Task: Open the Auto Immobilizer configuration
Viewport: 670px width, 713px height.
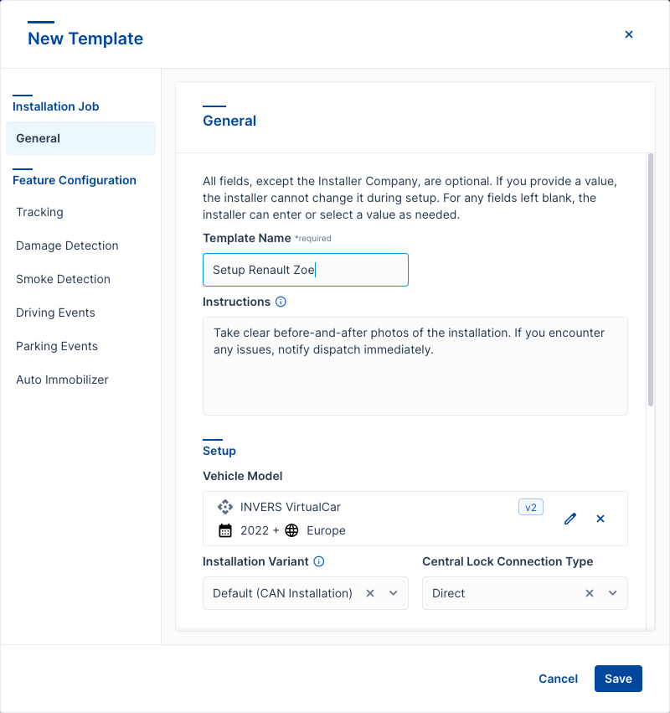Action: click(x=63, y=380)
